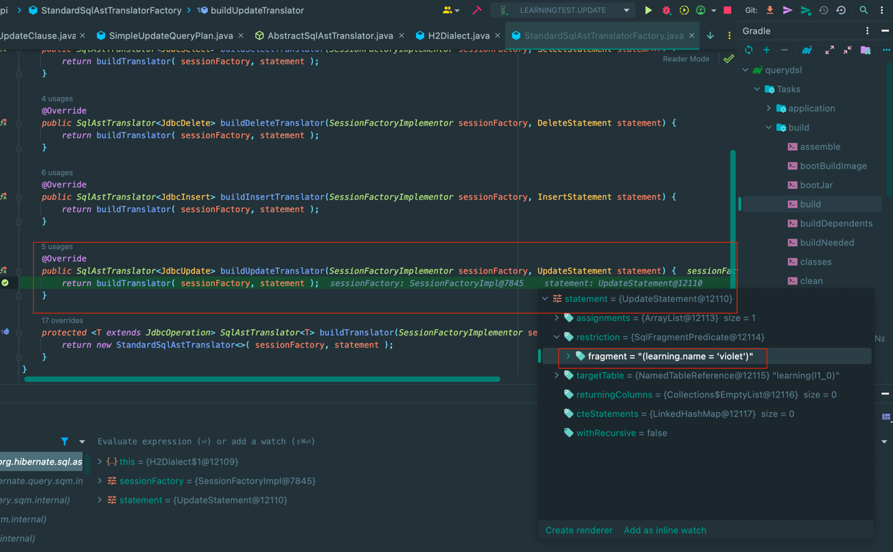Screen dimensions: 893x552
Task: Click the Git rollback icon
Action: click(842, 10)
